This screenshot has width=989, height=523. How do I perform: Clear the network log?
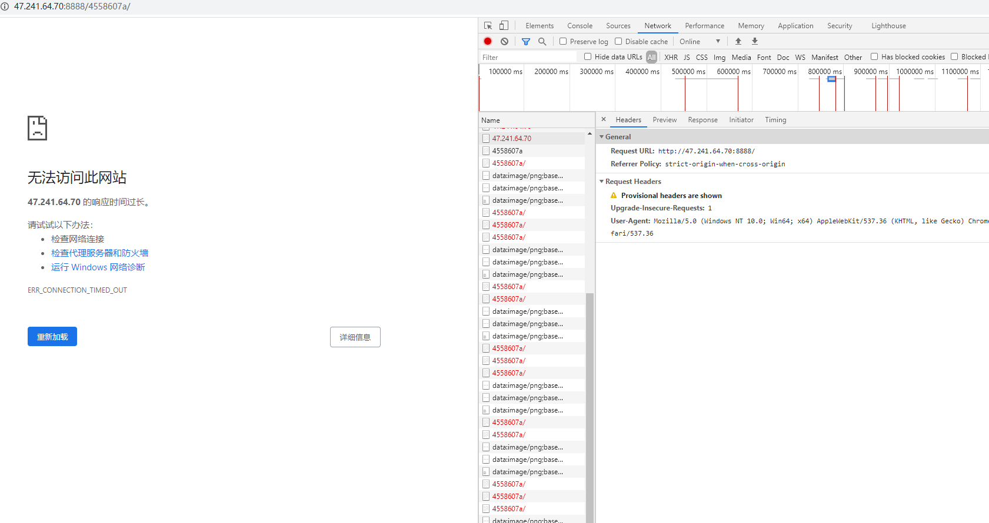click(504, 42)
